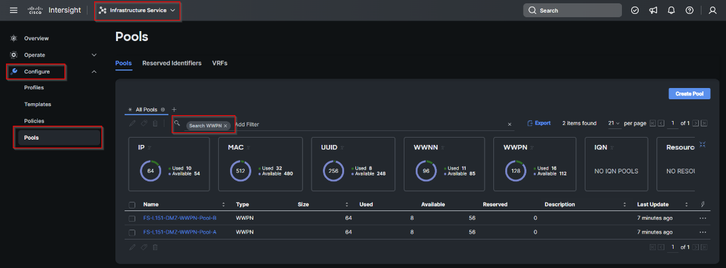Open the FS-L151-DMZ-WWPN-Pool-A link
The width and height of the screenshot is (726, 268).
click(180, 232)
